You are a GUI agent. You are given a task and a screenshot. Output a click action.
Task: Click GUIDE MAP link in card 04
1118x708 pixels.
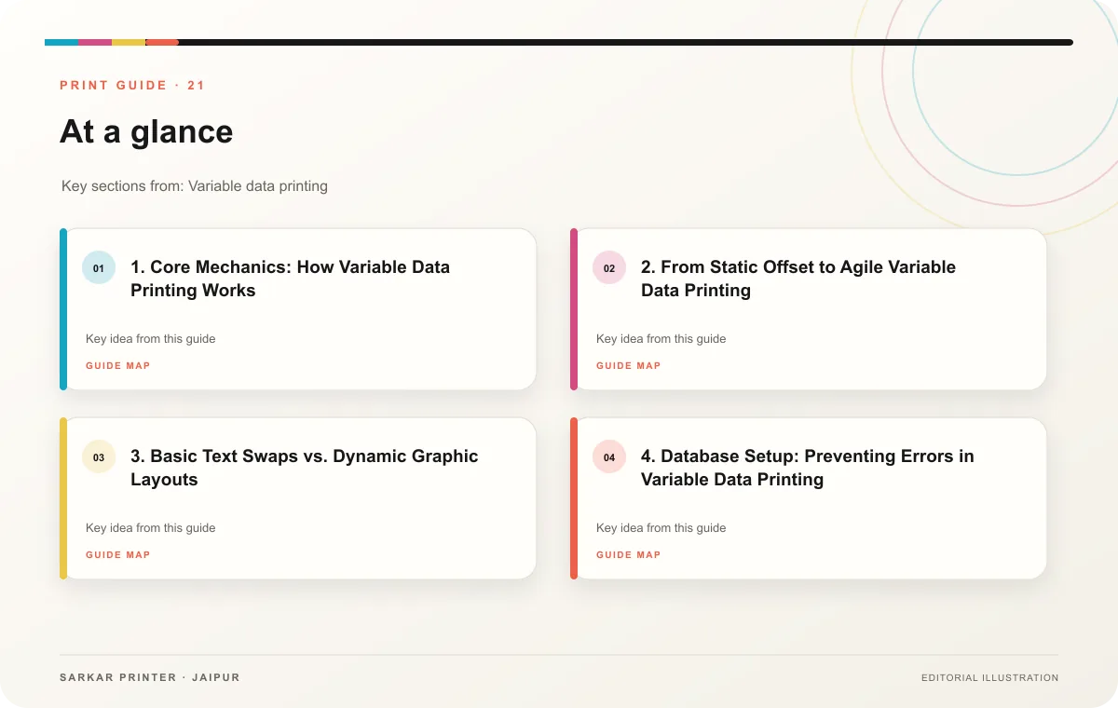(x=629, y=555)
